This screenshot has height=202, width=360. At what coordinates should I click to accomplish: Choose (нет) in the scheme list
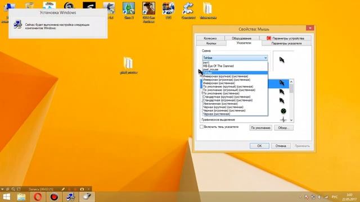(235, 62)
